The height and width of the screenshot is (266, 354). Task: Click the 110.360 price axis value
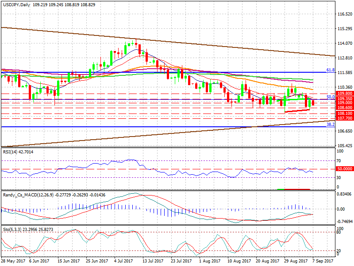(x=345, y=87)
